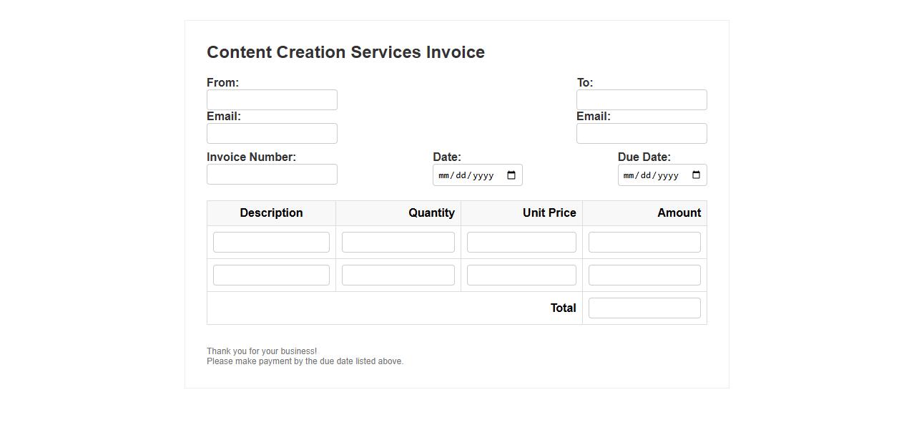
Task: Open the Date calendar picker icon
Action: click(511, 175)
